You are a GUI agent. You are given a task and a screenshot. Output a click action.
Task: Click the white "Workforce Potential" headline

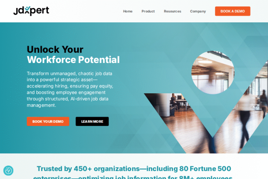(73, 60)
